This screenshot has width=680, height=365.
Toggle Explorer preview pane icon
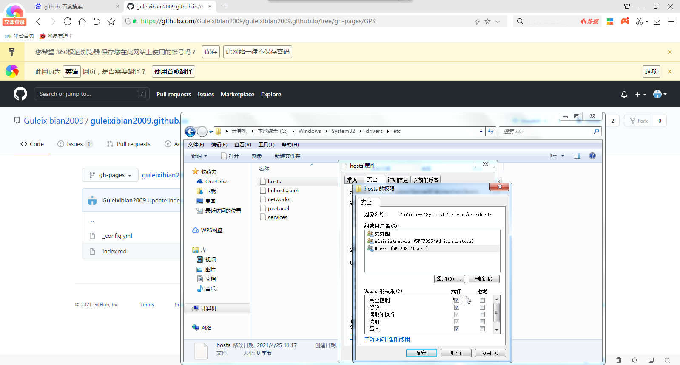pyautogui.click(x=577, y=156)
